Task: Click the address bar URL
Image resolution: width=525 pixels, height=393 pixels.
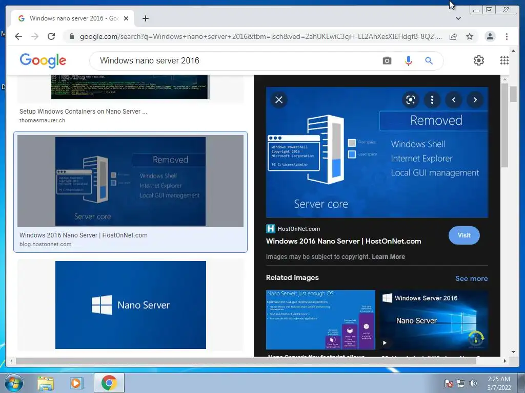Action: (x=261, y=36)
